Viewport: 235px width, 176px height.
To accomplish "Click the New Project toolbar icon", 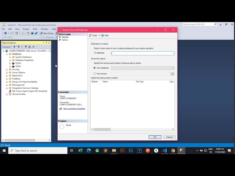I will click(x=17, y=33).
